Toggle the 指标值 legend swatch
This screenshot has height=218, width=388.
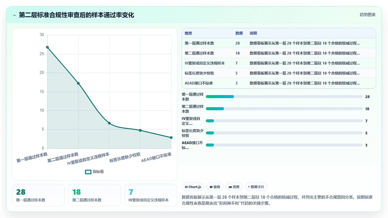(x=88, y=172)
